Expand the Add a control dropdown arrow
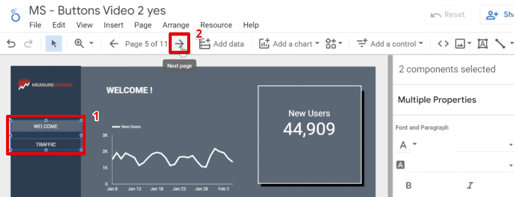Screen dimensions: 514x197 (x=421, y=44)
